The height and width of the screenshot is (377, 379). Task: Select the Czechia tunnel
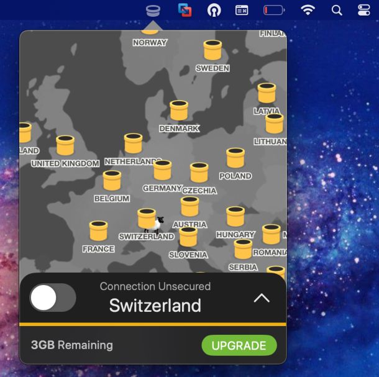click(199, 172)
